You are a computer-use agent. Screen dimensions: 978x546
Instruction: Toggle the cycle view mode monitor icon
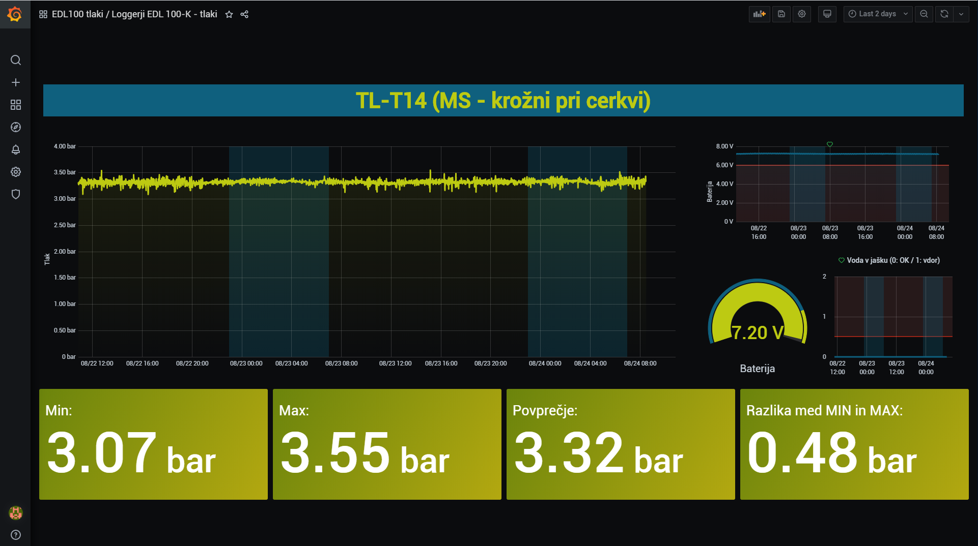click(x=827, y=14)
